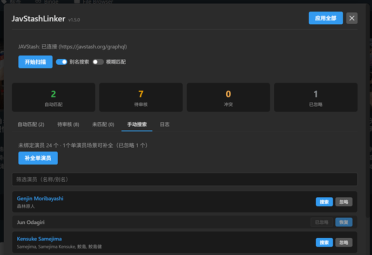Close the JavStashLinker dialog with X
Viewport: 372px width, 255px height.
(x=351, y=18)
